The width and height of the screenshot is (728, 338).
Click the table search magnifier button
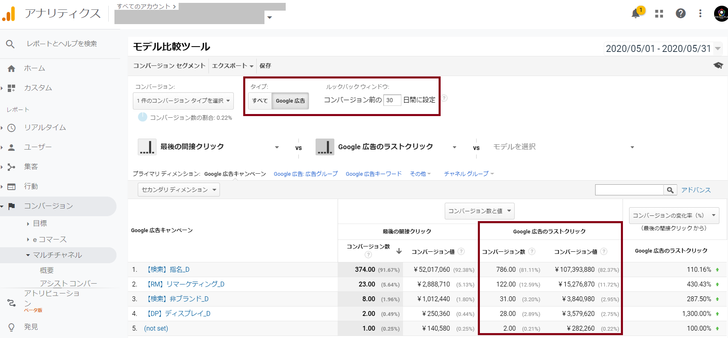click(x=670, y=190)
